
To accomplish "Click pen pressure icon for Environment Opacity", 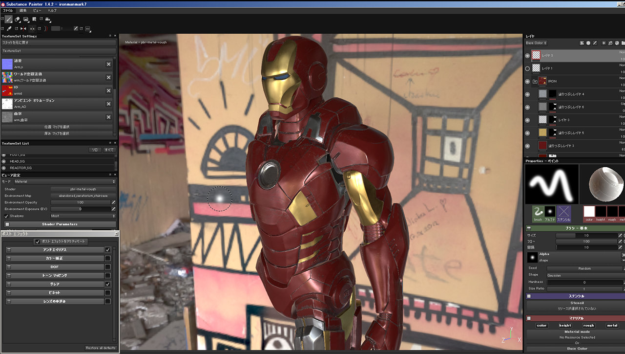I will [x=113, y=202].
